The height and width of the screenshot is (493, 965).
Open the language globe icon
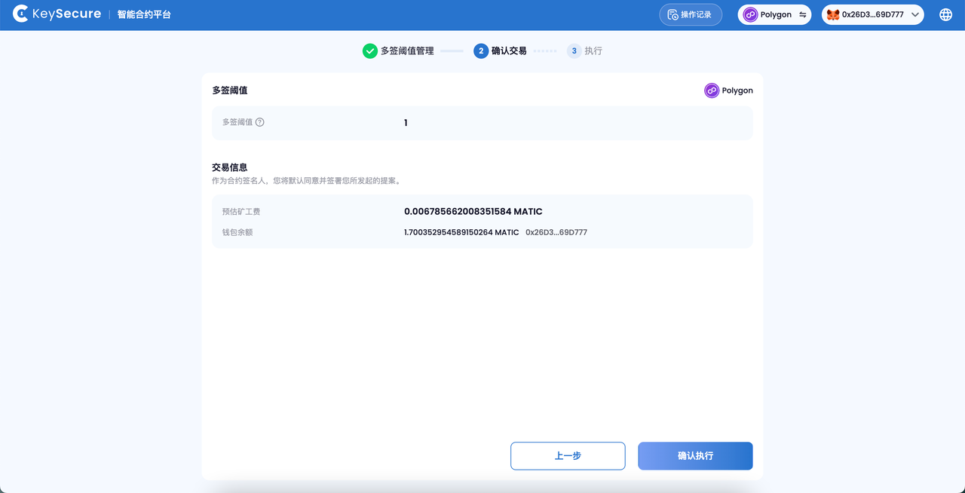[x=945, y=14]
